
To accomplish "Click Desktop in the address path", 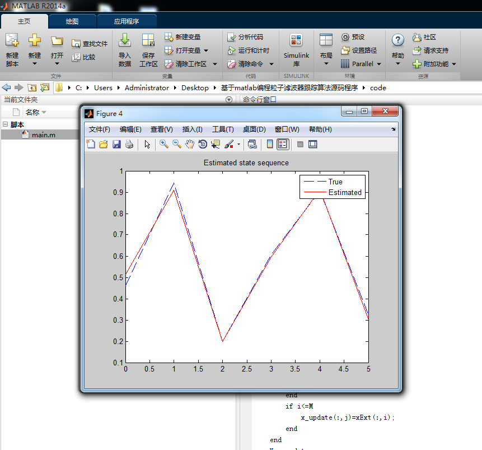I will click(x=195, y=88).
